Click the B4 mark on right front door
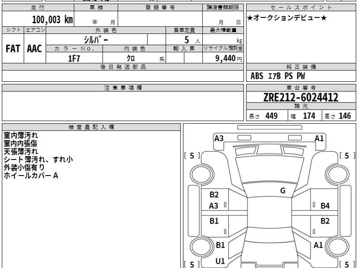This screenshot has height=268, width=358. 325,206
